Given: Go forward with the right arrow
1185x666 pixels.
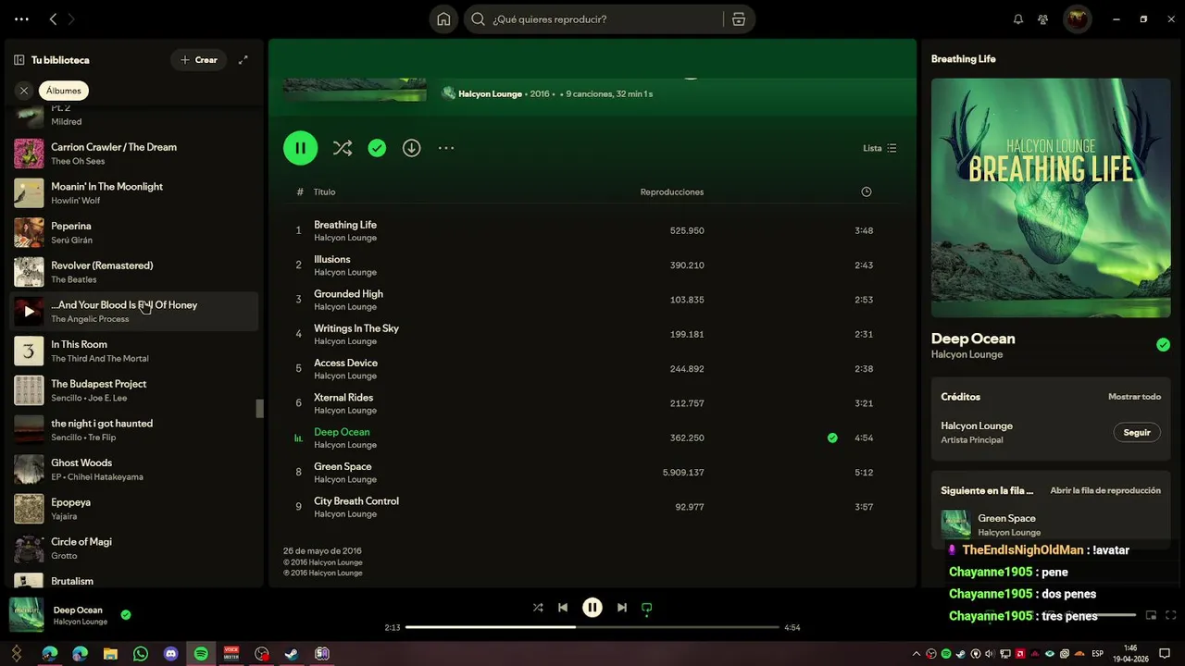Looking at the screenshot, I should pyautogui.click(x=71, y=18).
